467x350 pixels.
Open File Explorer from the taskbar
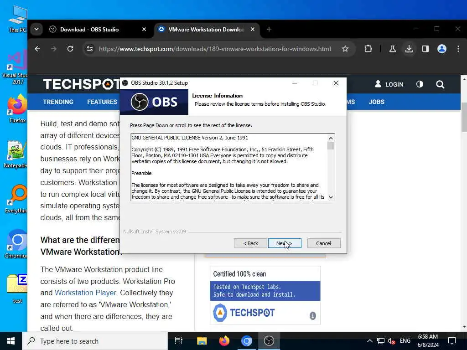[x=202, y=341]
